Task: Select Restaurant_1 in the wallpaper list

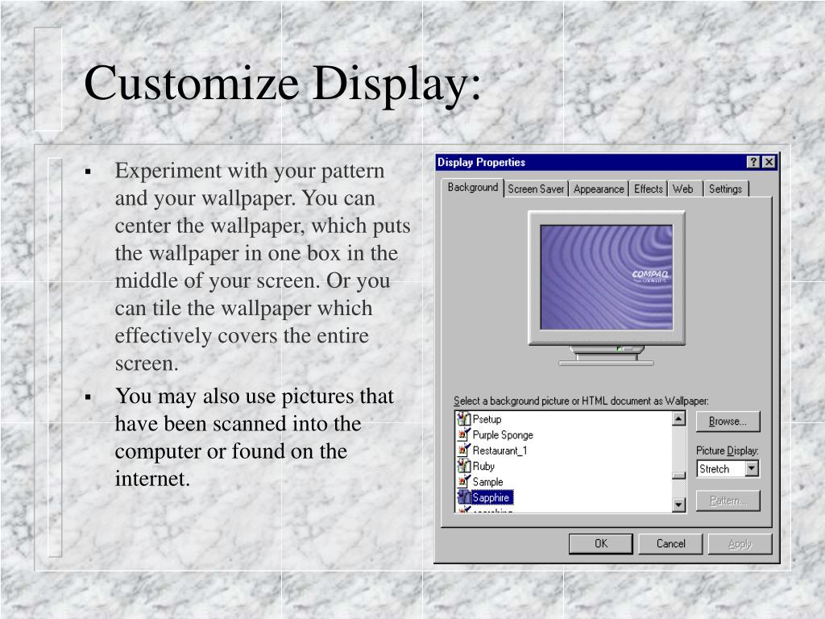Action: pos(500,451)
